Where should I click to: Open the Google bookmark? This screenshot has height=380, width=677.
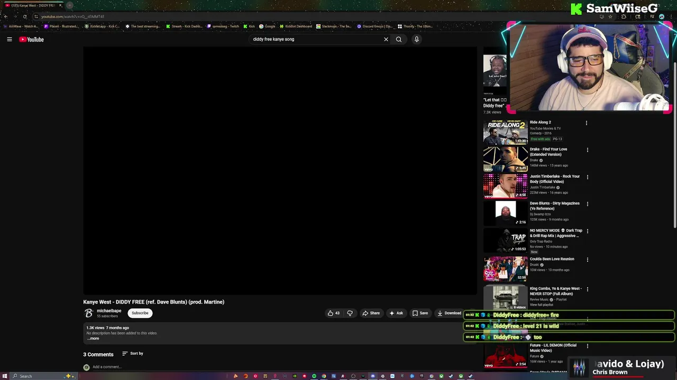(x=267, y=26)
